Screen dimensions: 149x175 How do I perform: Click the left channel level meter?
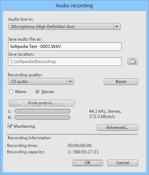[x=42, y=111]
